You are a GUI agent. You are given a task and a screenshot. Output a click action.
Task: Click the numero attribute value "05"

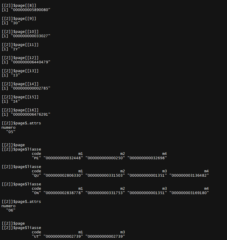(11, 132)
